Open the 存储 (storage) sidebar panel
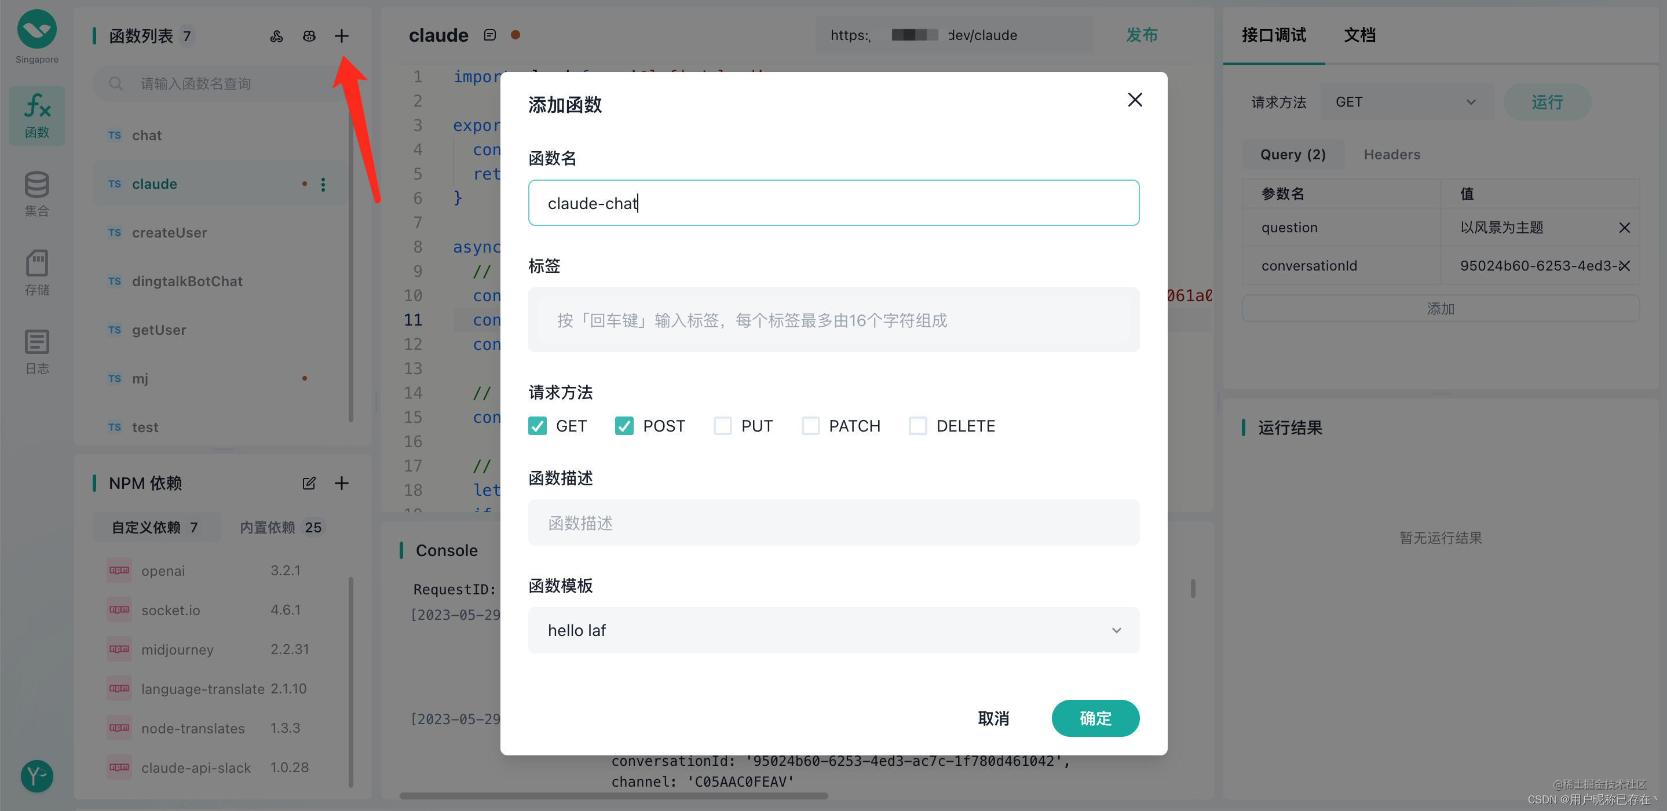 tap(37, 272)
